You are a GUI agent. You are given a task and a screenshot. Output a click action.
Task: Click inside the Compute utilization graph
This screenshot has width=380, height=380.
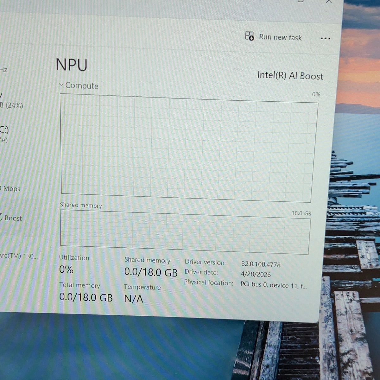188,148
